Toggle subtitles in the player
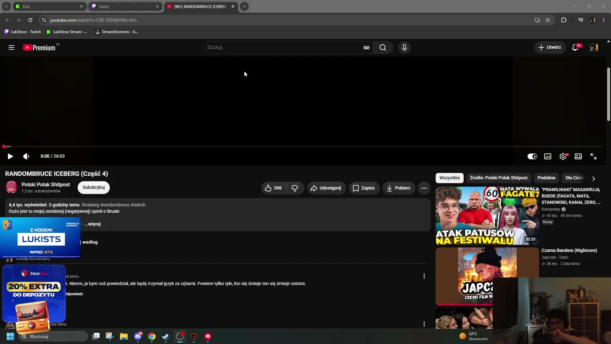The height and width of the screenshot is (344, 611). 548,156
